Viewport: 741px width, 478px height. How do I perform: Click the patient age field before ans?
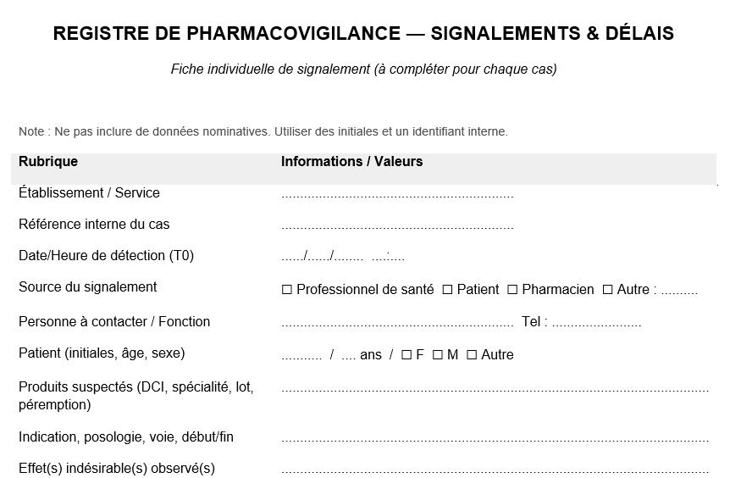click(x=348, y=357)
